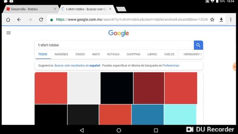The height and width of the screenshot is (134, 238).
Task: Open the pure black thumbnail, bottom row
Action: click(x=51, y=115)
